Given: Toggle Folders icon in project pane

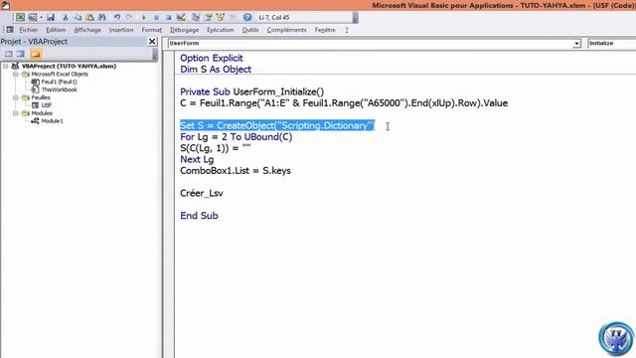Looking at the screenshot, I should click(36, 54).
